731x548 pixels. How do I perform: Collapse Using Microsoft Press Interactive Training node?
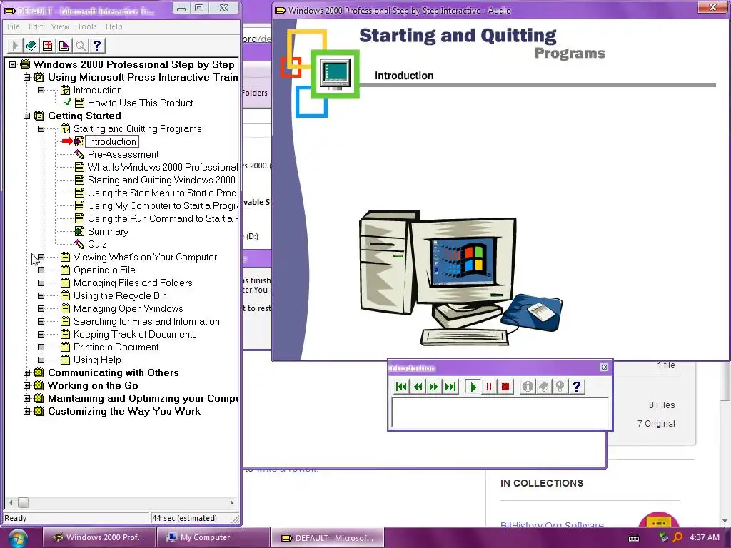tap(26, 77)
